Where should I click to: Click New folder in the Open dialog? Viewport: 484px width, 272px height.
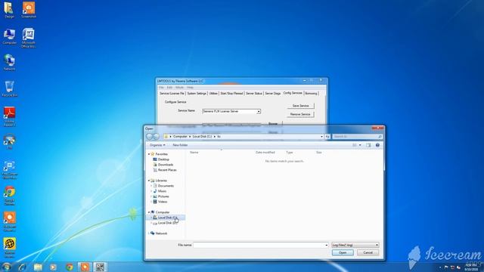pyautogui.click(x=180, y=145)
